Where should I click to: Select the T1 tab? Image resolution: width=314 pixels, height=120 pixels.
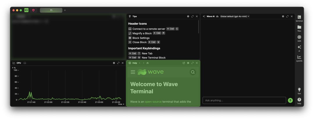(x=51, y=10)
